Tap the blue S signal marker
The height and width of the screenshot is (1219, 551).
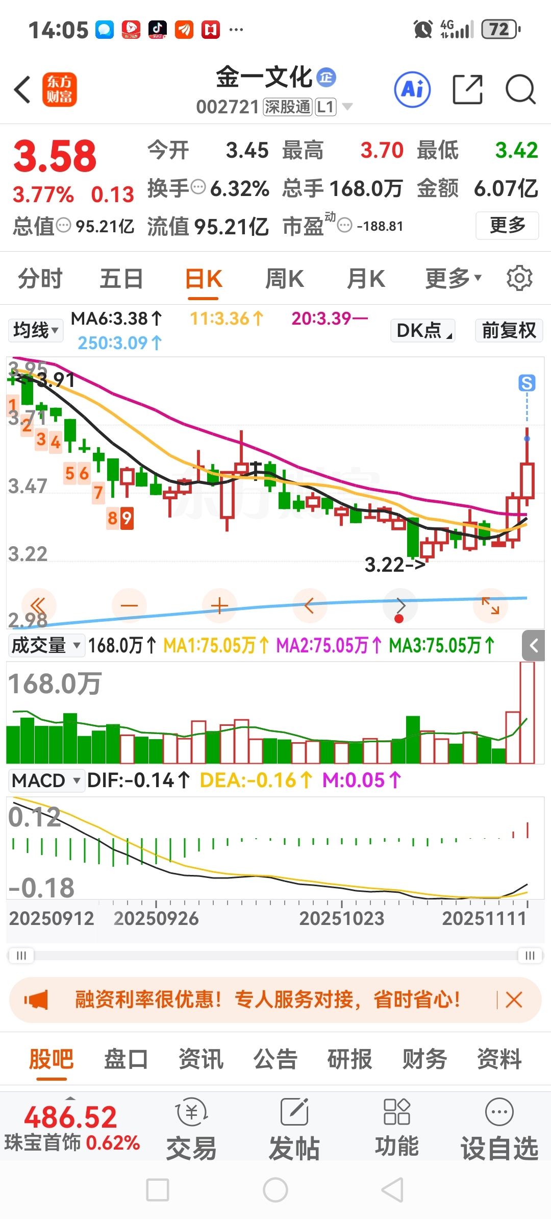click(527, 383)
